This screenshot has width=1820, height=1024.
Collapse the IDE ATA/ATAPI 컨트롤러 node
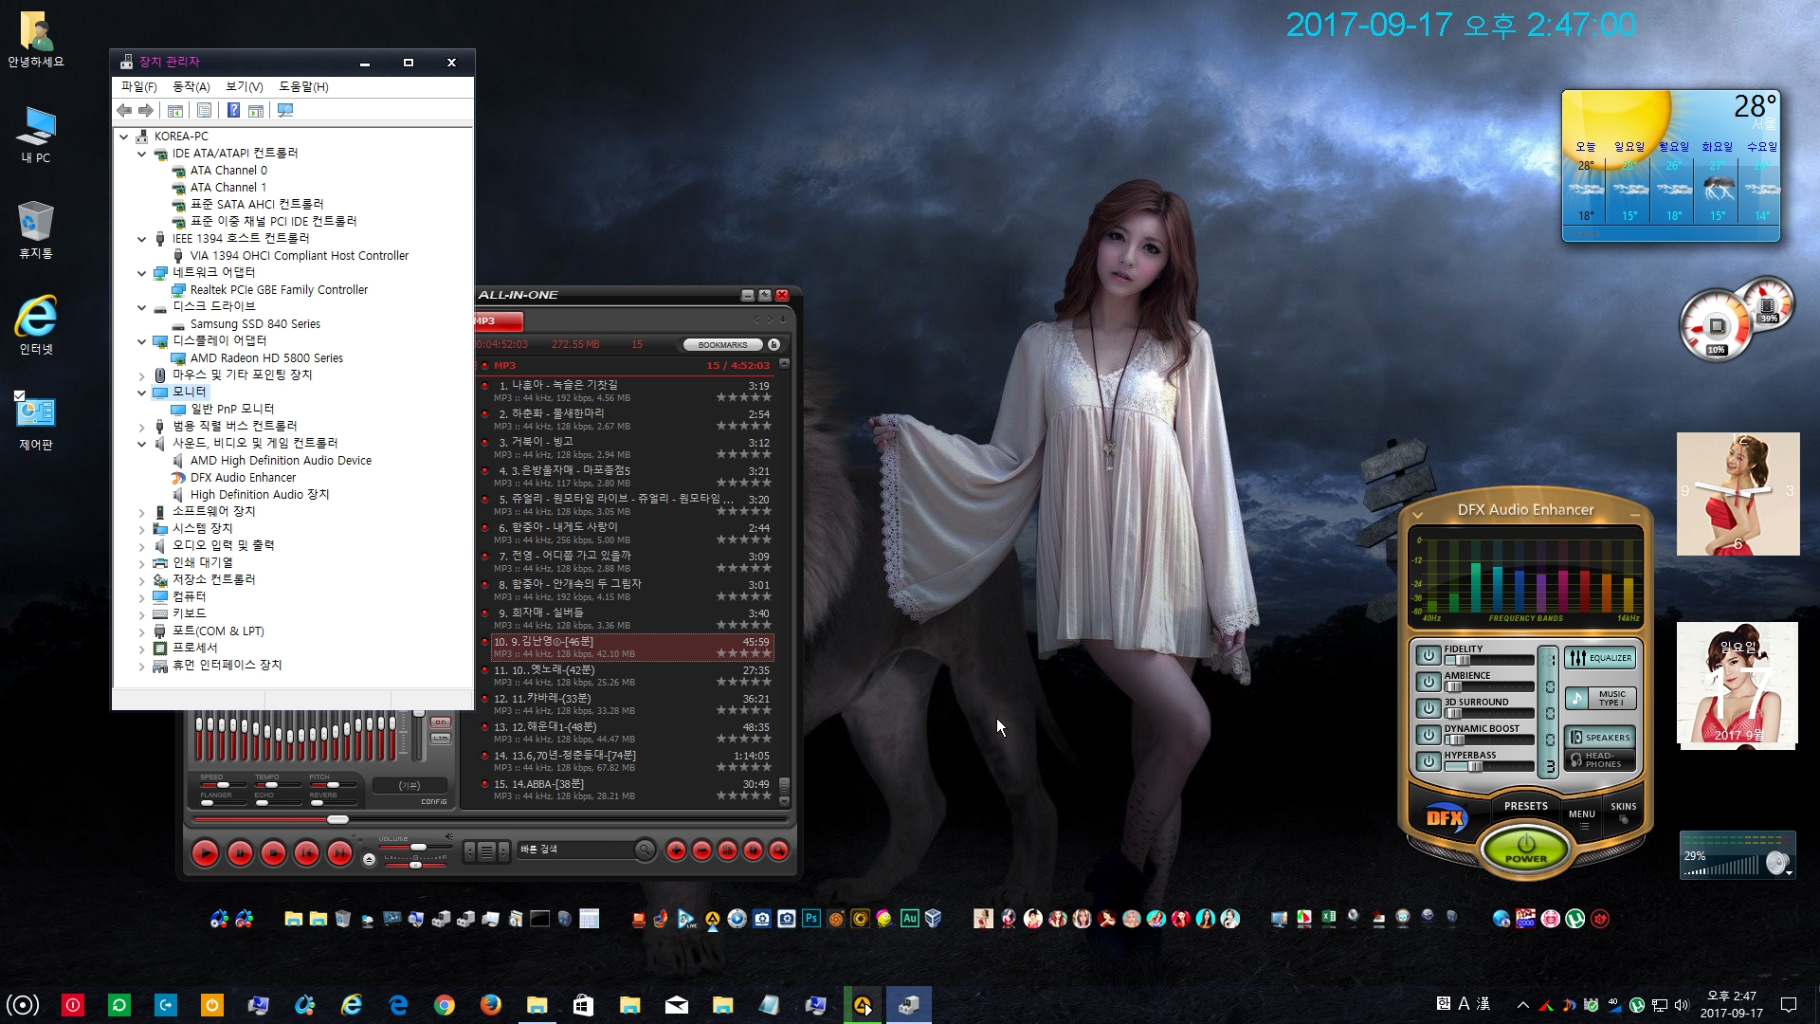(x=142, y=154)
